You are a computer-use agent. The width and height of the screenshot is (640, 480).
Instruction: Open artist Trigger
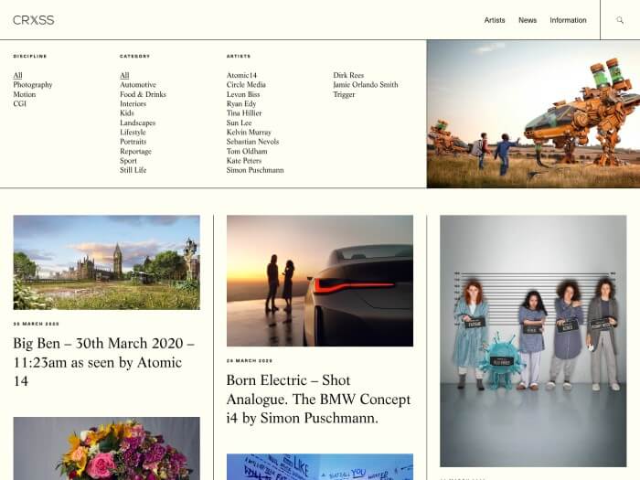click(x=344, y=94)
